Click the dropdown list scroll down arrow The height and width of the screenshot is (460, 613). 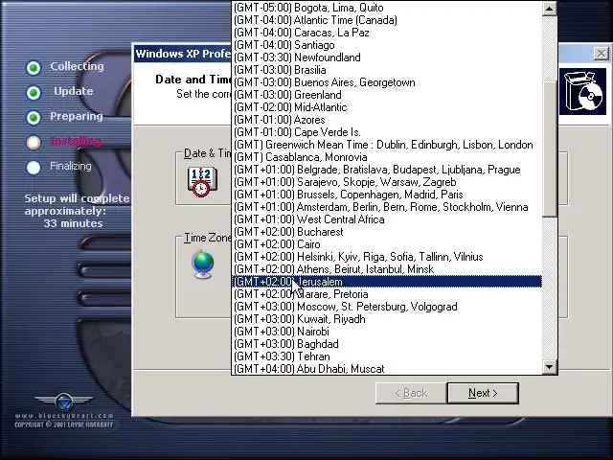coord(549,367)
